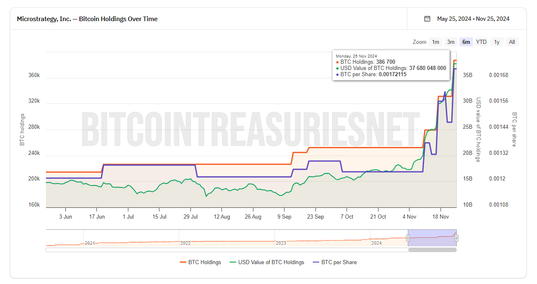Viewport: 537px width, 284px height.
Task: Click the calendar icon beside the date range
Action: point(427,19)
